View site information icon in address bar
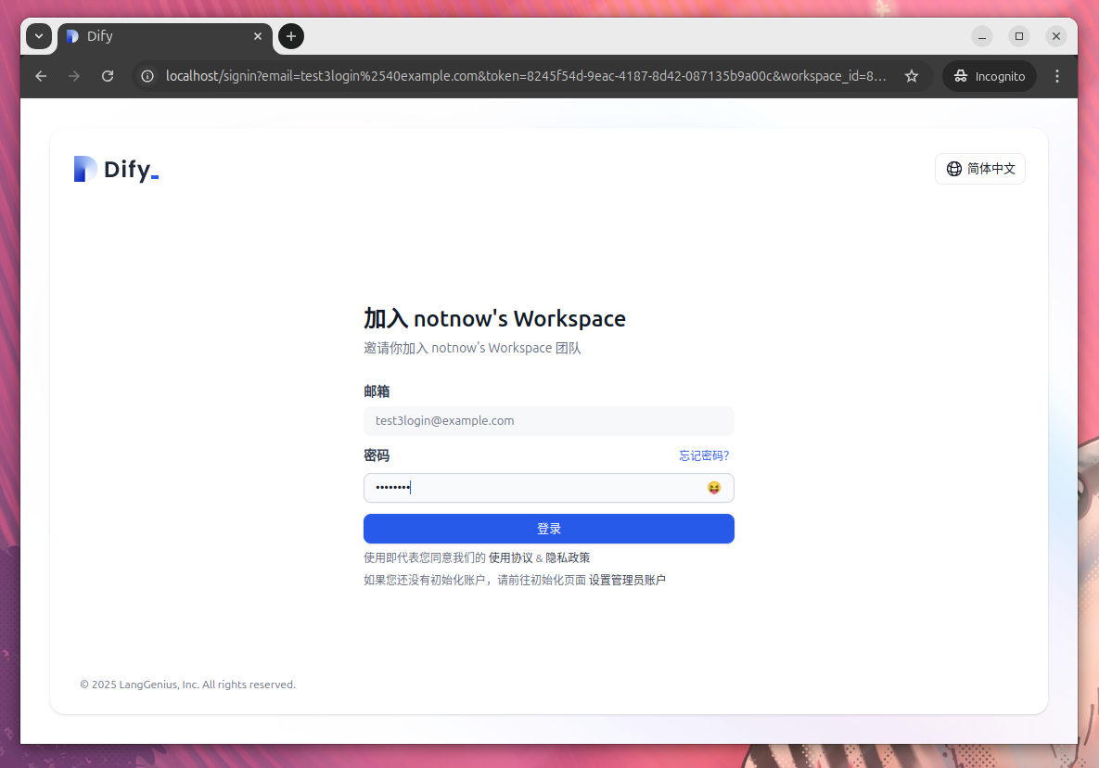 click(147, 76)
